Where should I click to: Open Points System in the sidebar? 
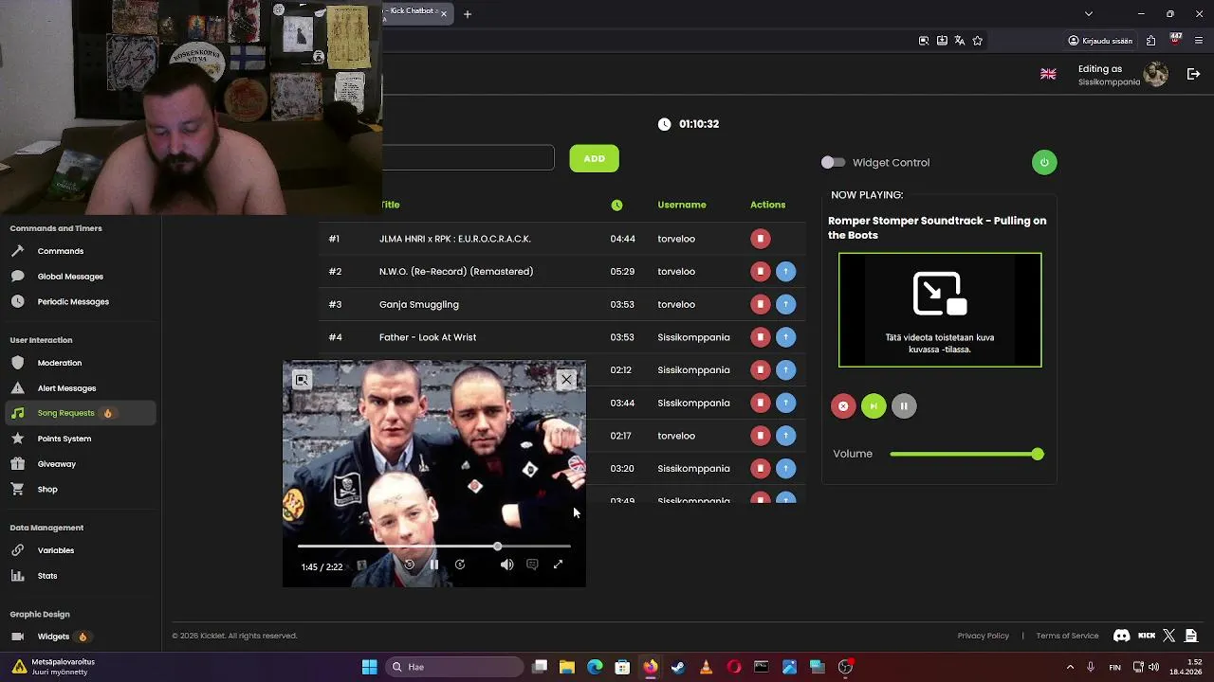[64, 439]
